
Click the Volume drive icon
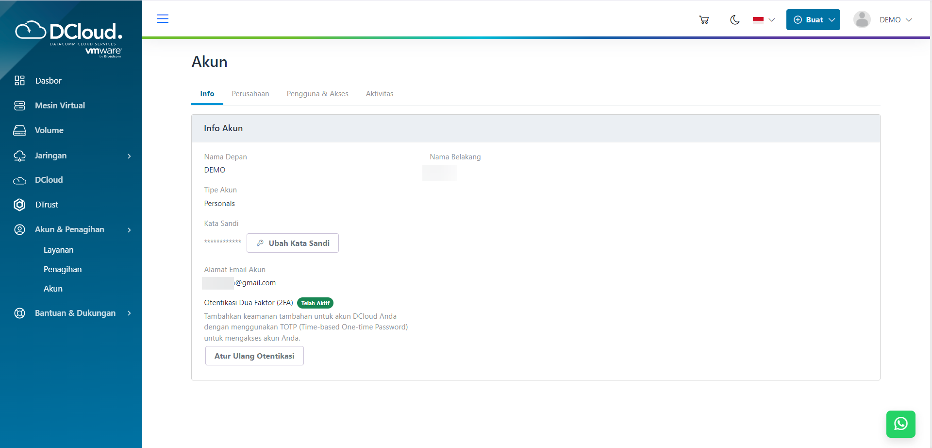(x=19, y=130)
